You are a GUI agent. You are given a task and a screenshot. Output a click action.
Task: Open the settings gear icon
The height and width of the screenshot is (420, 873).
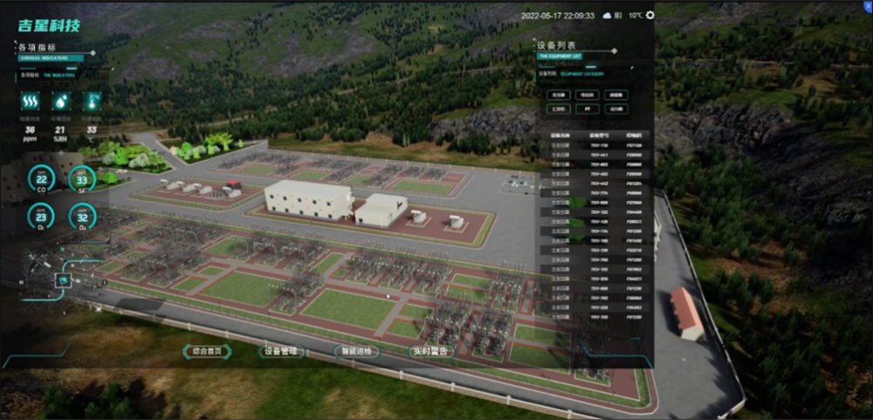(x=650, y=16)
